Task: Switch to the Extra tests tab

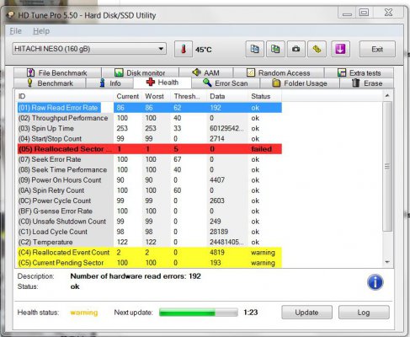Action: [359, 72]
